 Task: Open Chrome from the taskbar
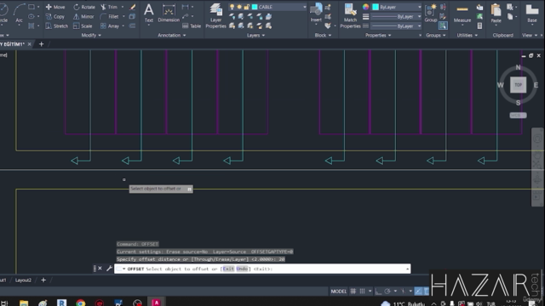[x=81, y=303]
